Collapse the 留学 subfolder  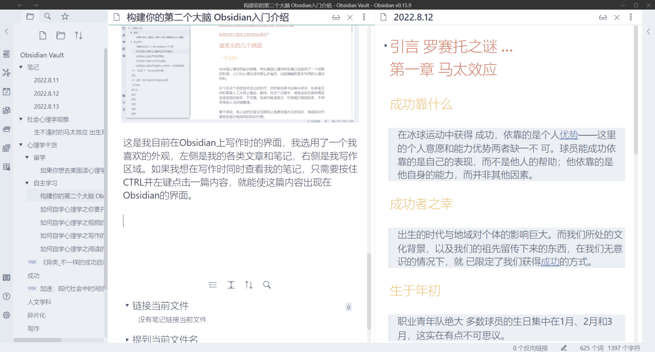pos(27,158)
